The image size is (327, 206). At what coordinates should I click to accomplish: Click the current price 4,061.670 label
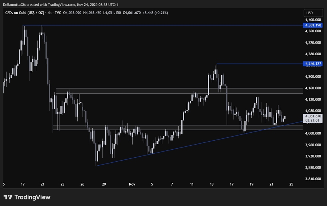[313, 116]
